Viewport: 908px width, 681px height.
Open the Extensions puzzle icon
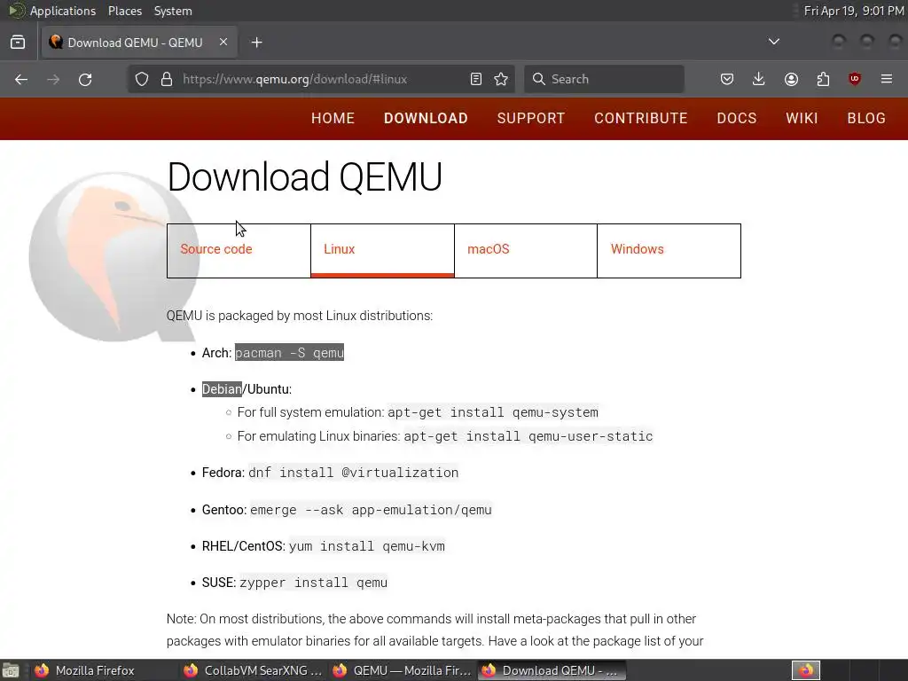[x=823, y=79]
